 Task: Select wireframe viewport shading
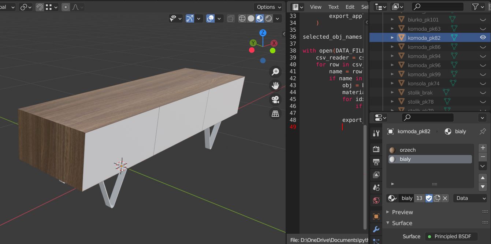pyautogui.click(x=242, y=19)
